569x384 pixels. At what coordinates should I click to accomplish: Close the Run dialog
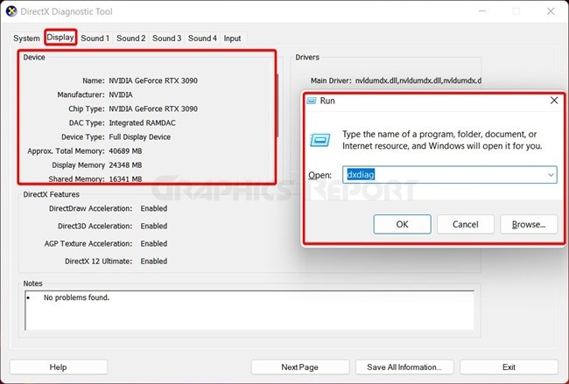tap(554, 101)
